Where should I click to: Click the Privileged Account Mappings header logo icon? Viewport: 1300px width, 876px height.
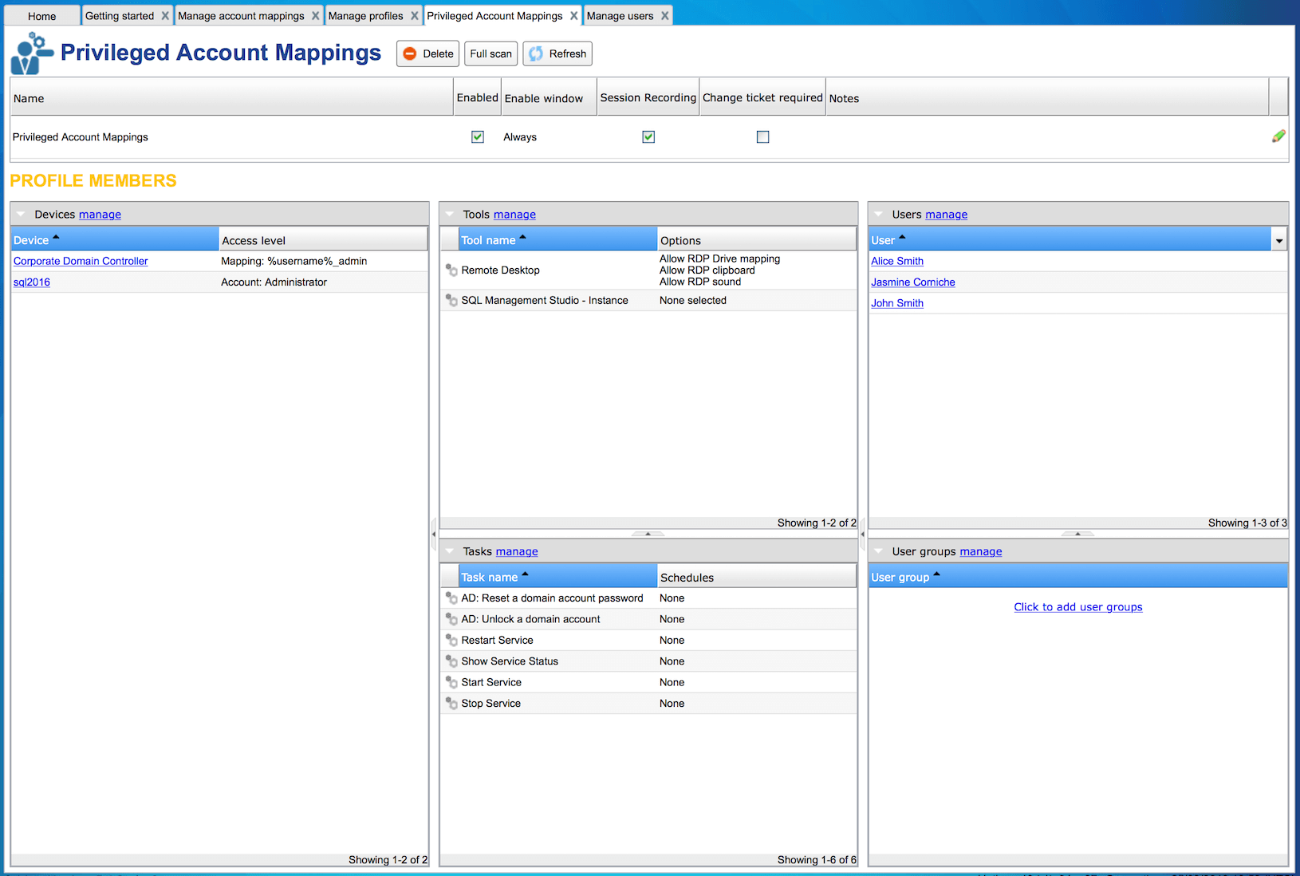click(31, 53)
